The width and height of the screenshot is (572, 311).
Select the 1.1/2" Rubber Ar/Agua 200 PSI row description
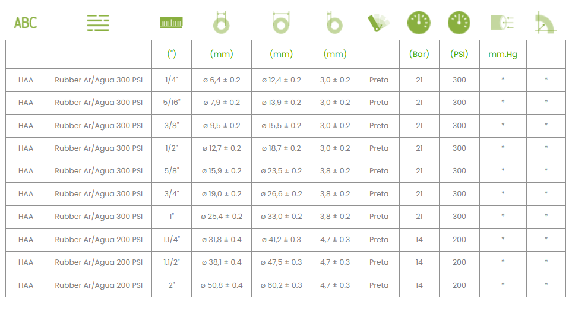99,262
